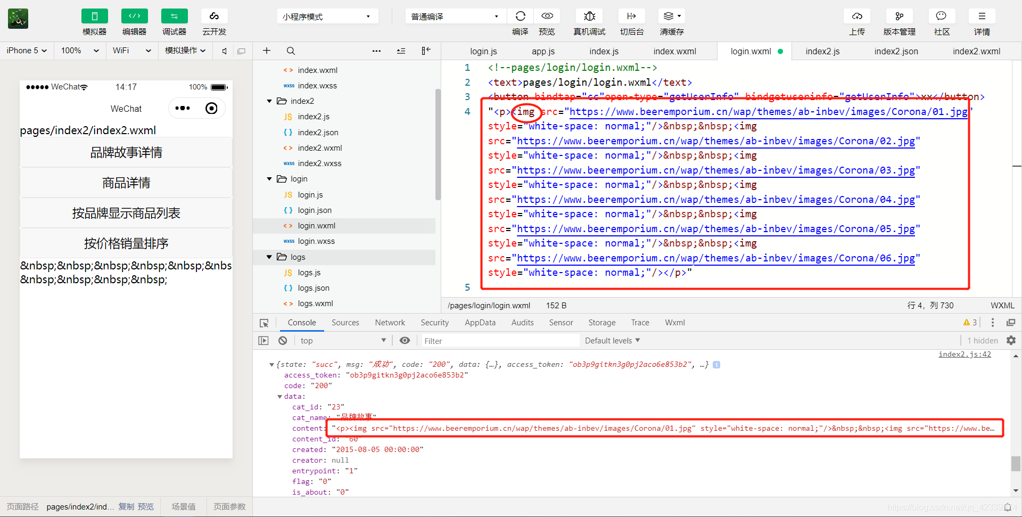Open the community (社区) icon

942,16
